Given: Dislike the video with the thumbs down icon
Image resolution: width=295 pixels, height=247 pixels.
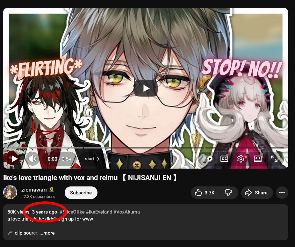Looking at the screenshot, I should click(228, 193).
